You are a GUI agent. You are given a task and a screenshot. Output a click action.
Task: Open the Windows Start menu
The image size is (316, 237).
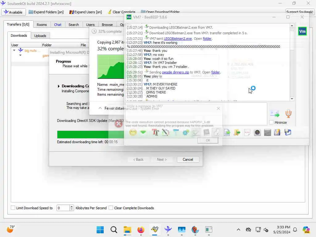(x=100, y=230)
